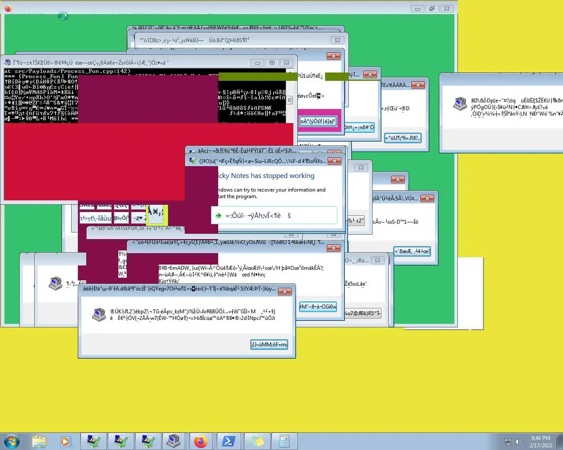
Task: Close the '¶Ev!€ÄÁRÀ' dialog
Action: pos(418,85)
